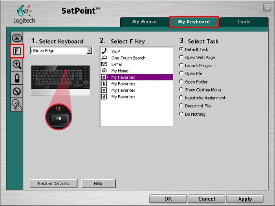Select Document Flip radio button
The width and height of the screenshot is (275, 206).
coord(181,106)
